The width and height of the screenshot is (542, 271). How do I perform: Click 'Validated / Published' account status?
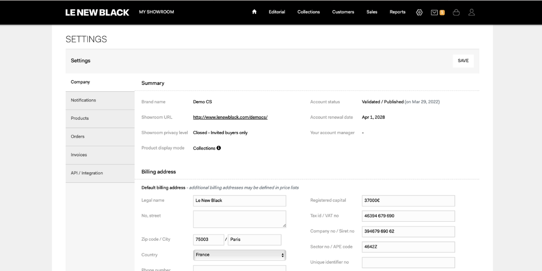[x=383, y=102]
